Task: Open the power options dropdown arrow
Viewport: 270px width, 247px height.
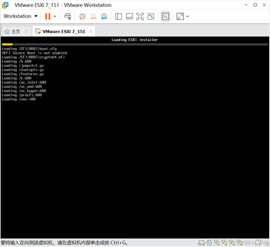Action: pos(55,17)
